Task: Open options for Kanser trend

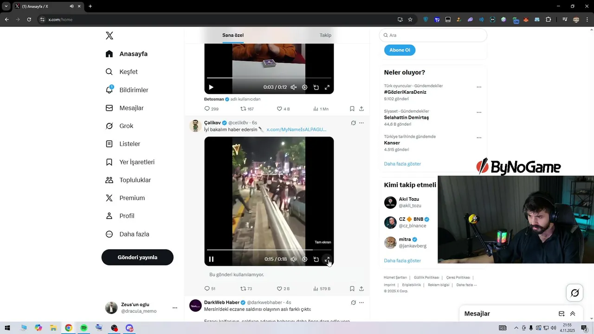Action: pyautogui.click(x=479, y=138)
